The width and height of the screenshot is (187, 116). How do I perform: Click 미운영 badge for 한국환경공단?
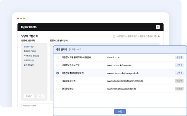179,89
